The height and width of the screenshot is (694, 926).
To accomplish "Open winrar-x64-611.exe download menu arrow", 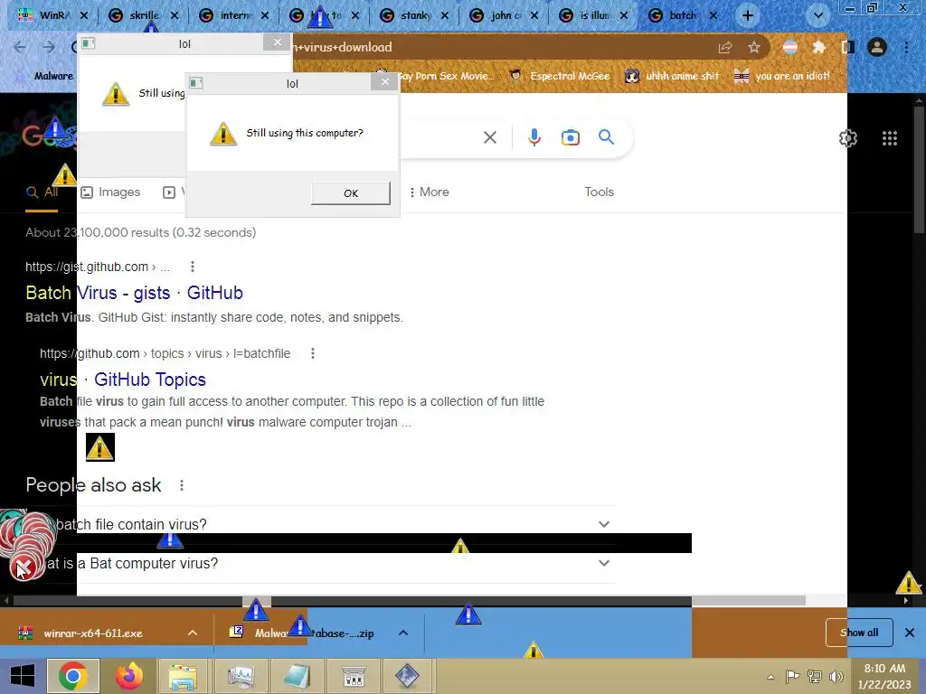I will click(193, 633).
